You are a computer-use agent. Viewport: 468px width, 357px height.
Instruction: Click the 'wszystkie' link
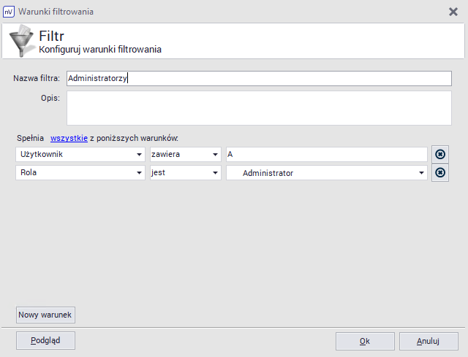[x=69, y=137]
